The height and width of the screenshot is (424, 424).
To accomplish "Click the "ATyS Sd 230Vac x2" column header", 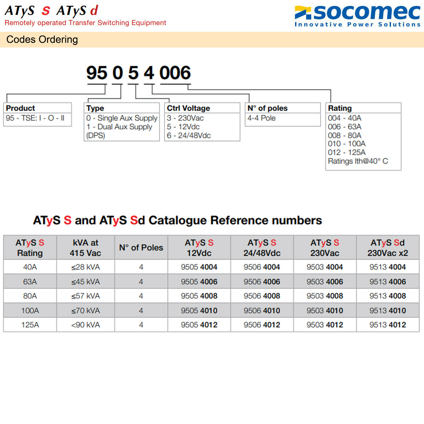I will point(388,248).
